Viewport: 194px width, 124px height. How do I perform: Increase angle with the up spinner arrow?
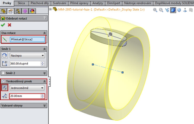[x=43, y=62]
